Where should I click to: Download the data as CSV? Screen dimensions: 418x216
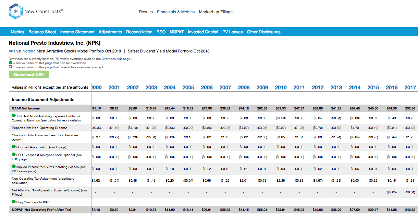29,74
